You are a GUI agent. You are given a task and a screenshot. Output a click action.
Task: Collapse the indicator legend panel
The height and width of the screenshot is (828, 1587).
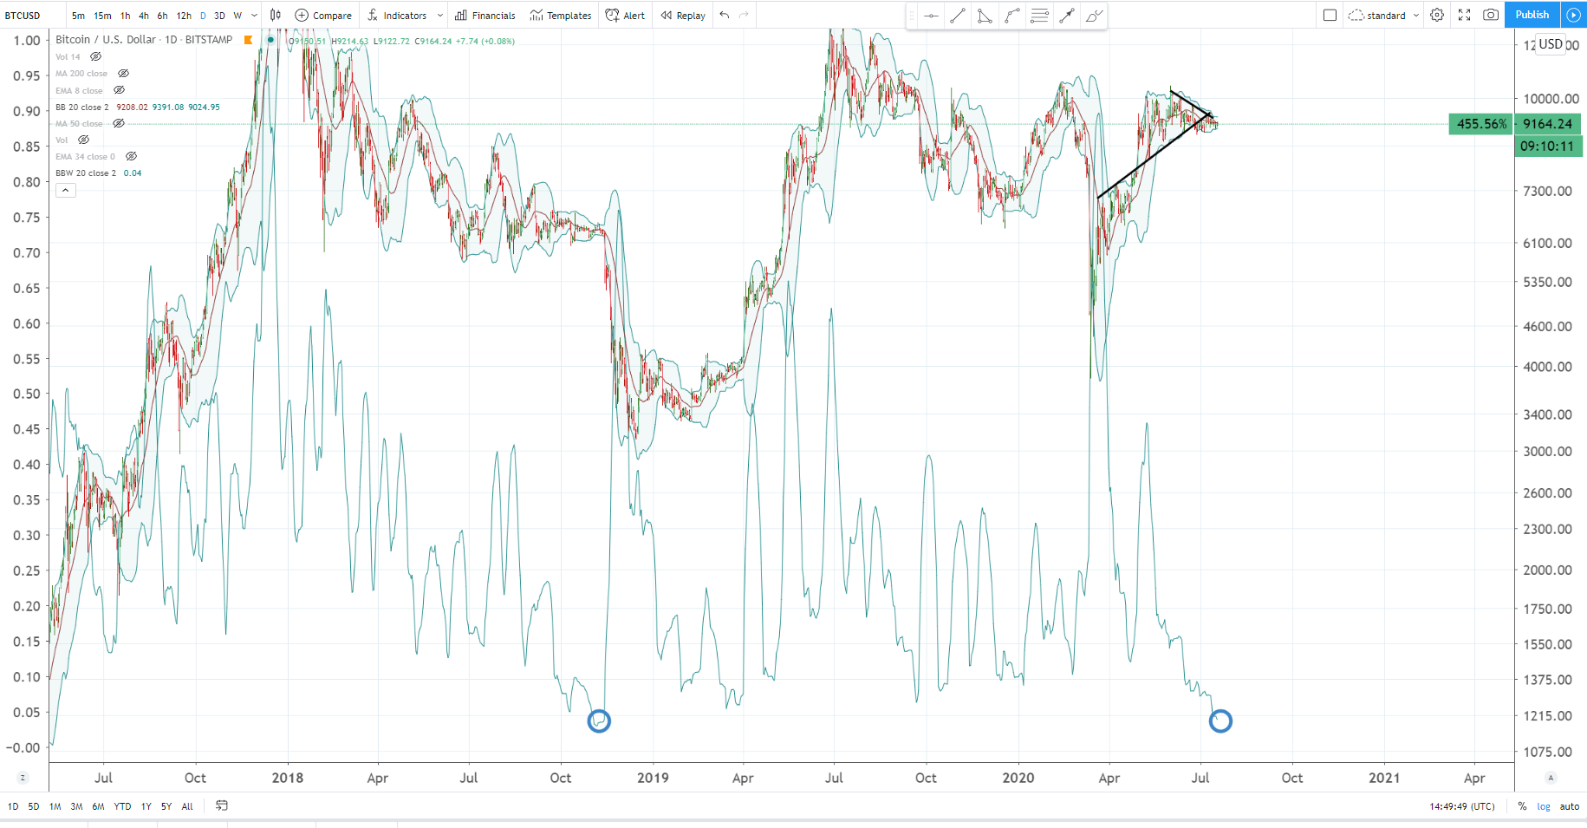click(x=65, y=190)
